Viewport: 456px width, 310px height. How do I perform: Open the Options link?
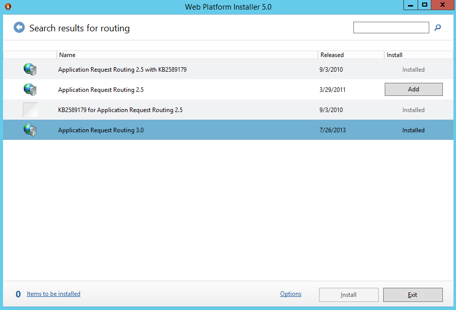click(x=291, y=294)
